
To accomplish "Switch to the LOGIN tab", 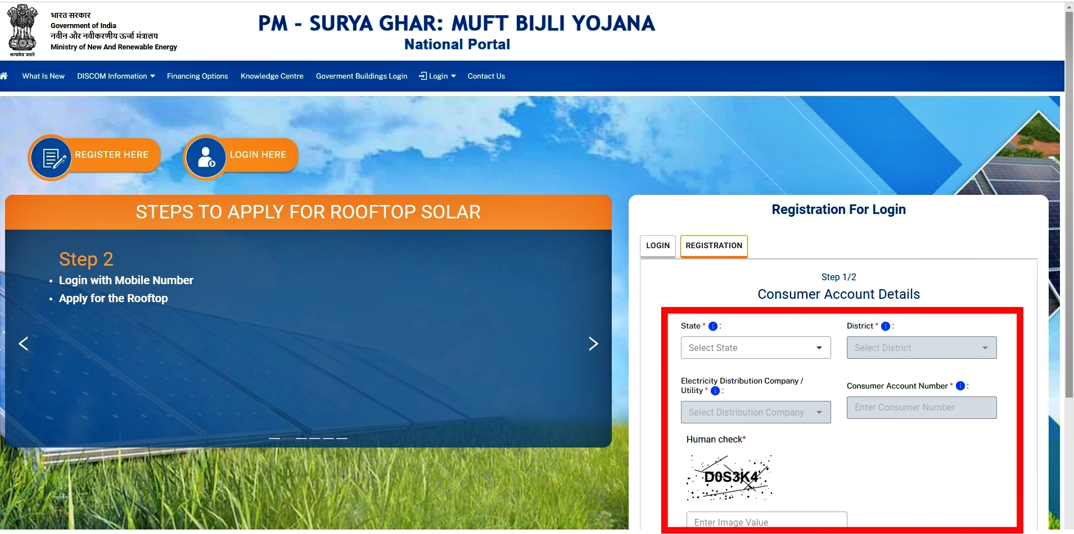I will pos(658,246).
